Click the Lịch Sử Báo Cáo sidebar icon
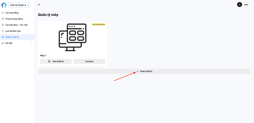Viewport: 254px width, 123px height. pyautogui.click(x=3, y=31)
